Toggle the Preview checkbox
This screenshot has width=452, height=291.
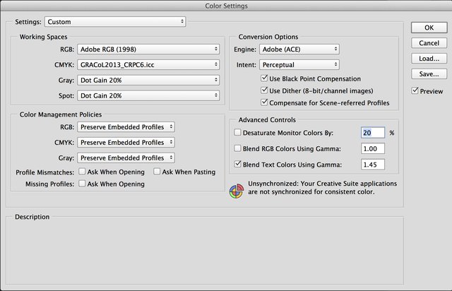(x=415, y=91)
